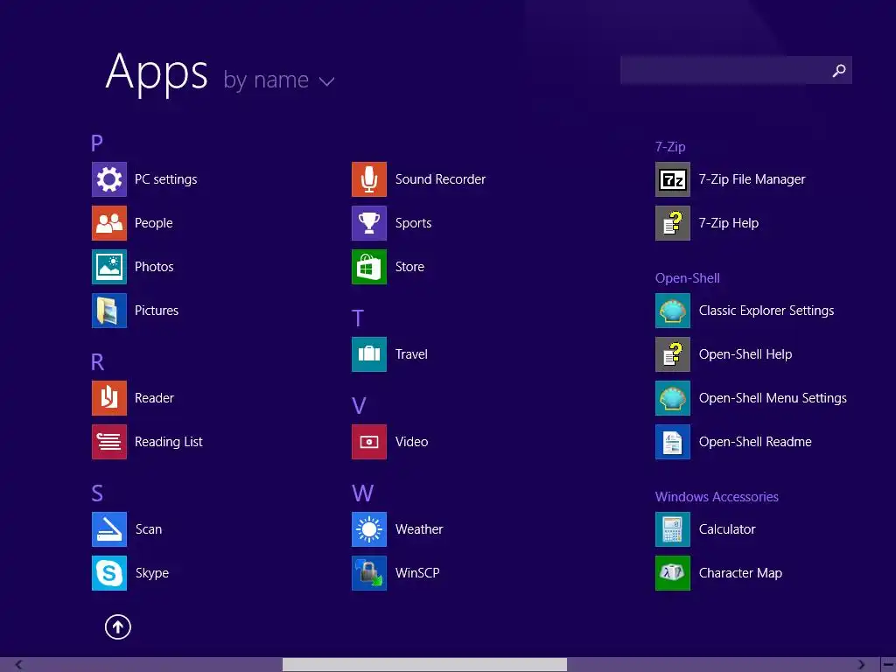Launch the WinSCP padlock icon
The height and width of the screenshot is (672, 896).
(x=369, y=573)
